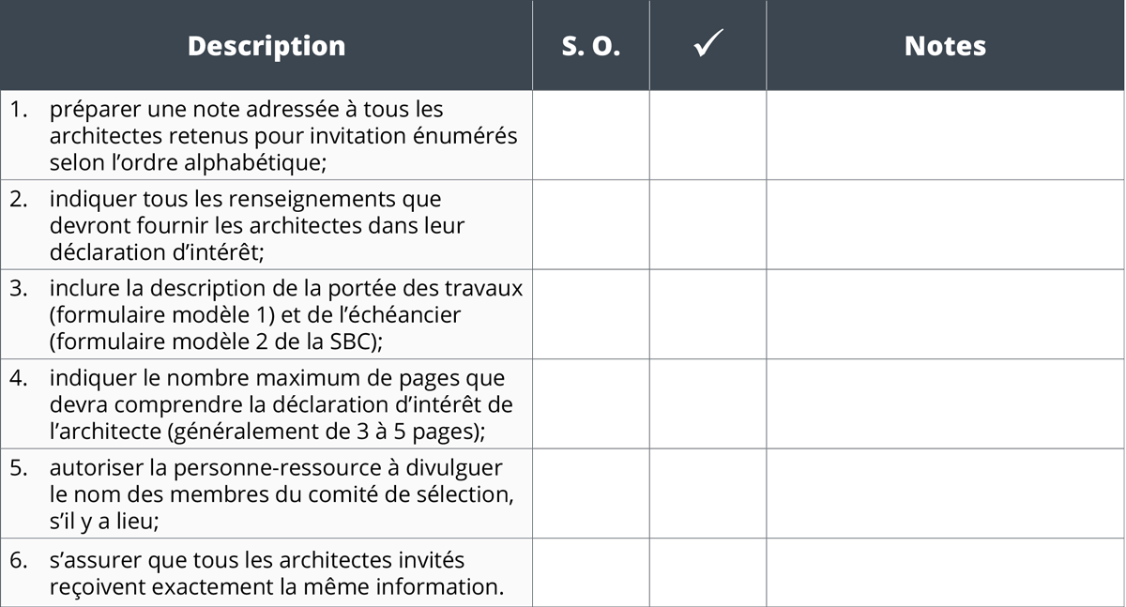Click the Notes cell for item 5
The height and width of the screenshot is (607, 1126).
946,493
